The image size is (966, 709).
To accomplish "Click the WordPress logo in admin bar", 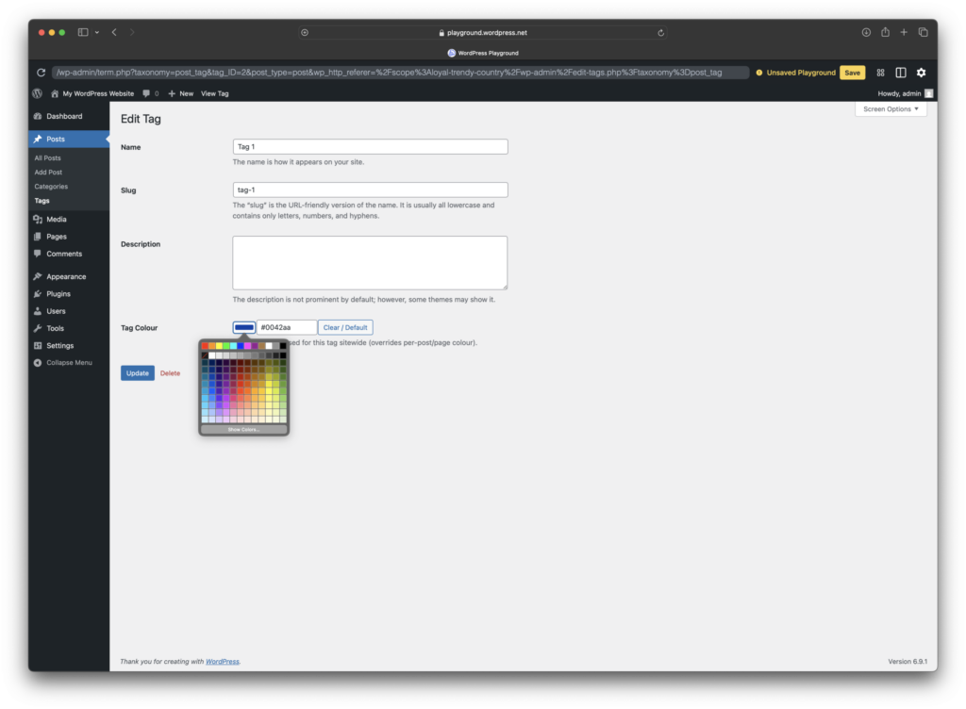I will (x=38, y=93).
